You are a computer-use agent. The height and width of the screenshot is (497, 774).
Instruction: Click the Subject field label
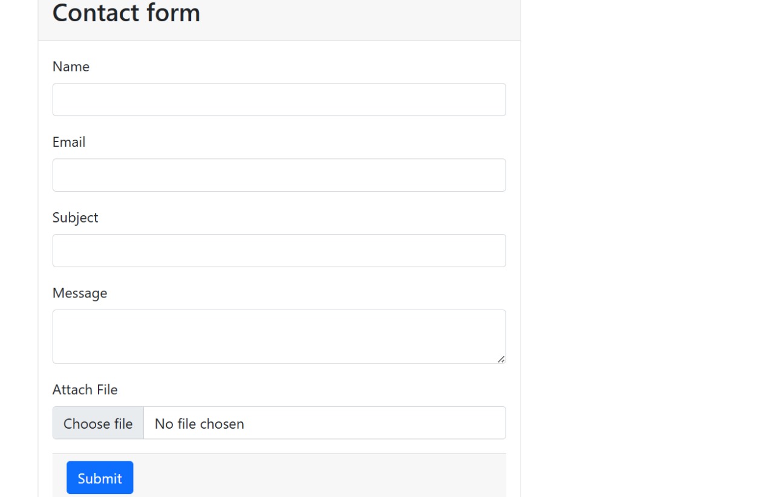tap(75, 218)
